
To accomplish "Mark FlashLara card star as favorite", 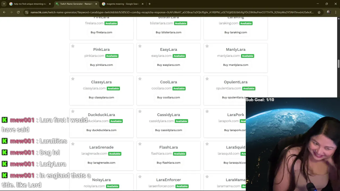I will [x=140, y=144].
